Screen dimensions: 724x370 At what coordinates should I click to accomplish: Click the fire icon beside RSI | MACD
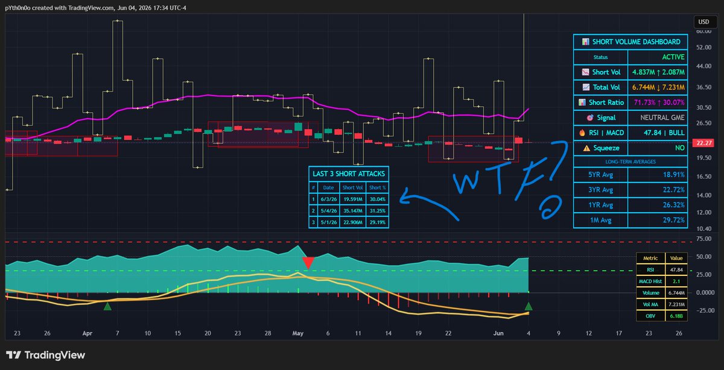[x=581, y=133]
